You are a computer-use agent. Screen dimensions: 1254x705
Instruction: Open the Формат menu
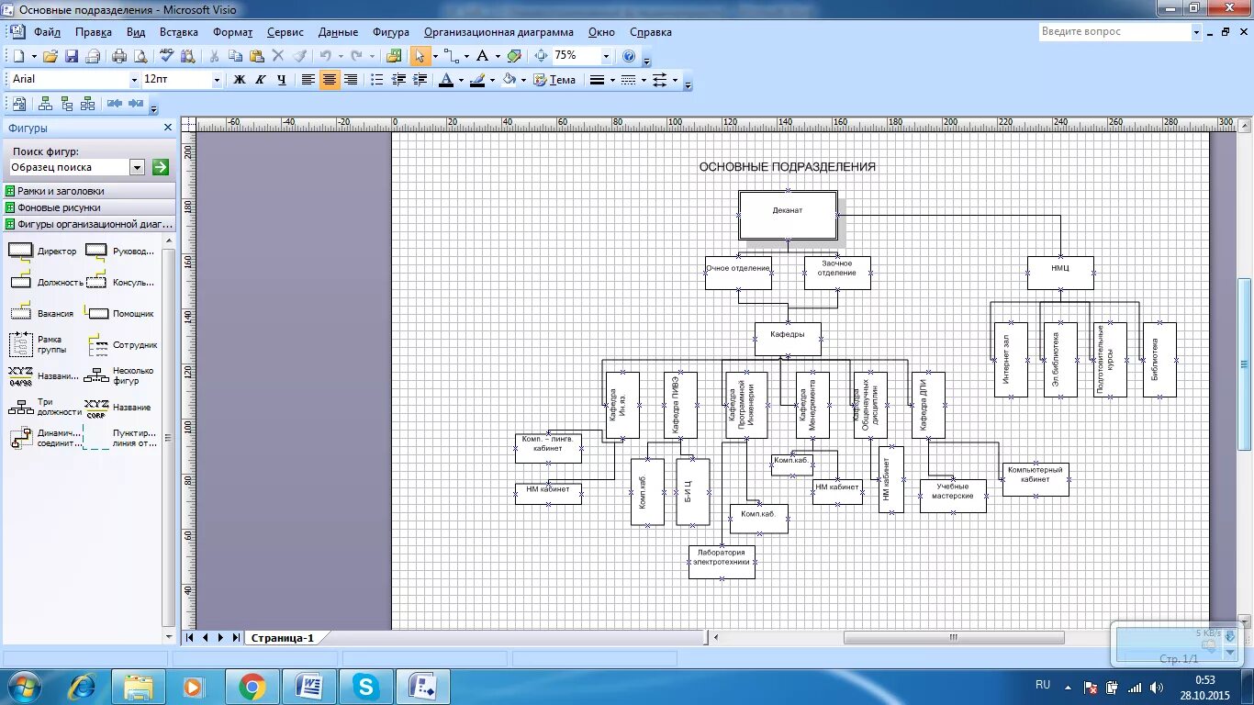[x=233, y=32]
